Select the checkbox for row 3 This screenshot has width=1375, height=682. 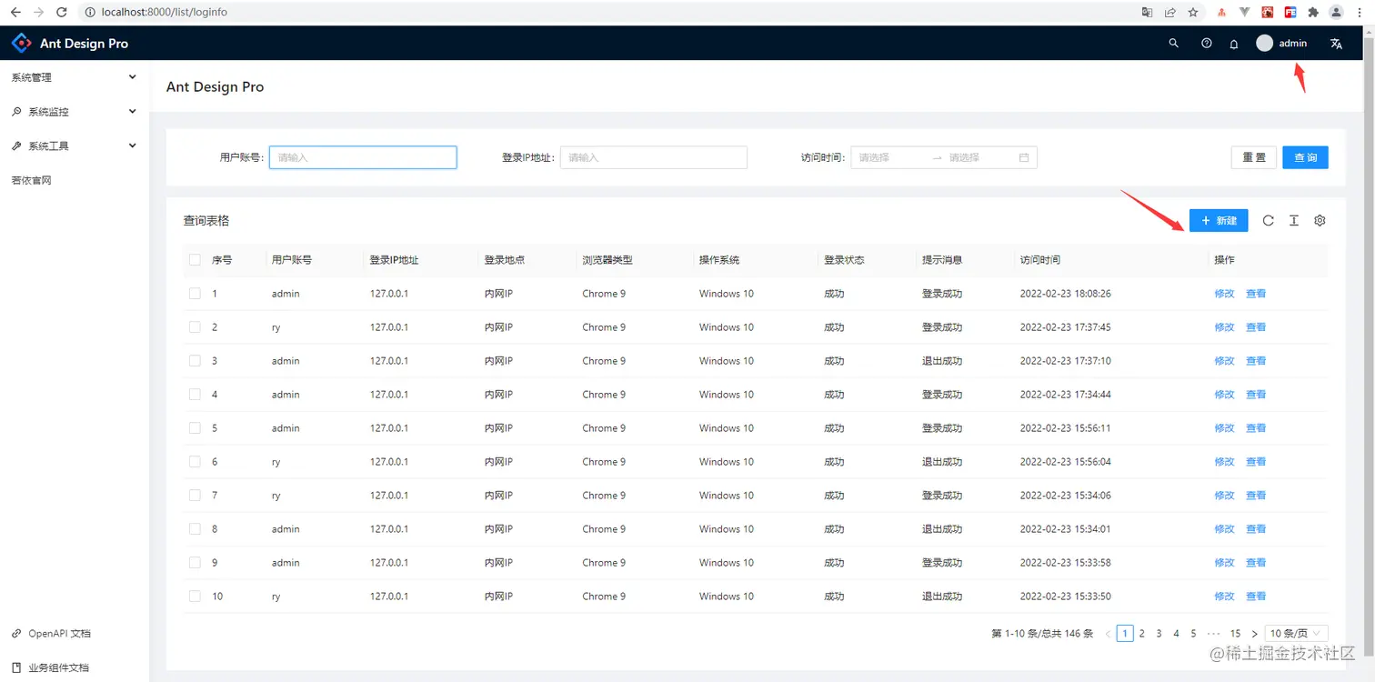(x=195, y=361)
